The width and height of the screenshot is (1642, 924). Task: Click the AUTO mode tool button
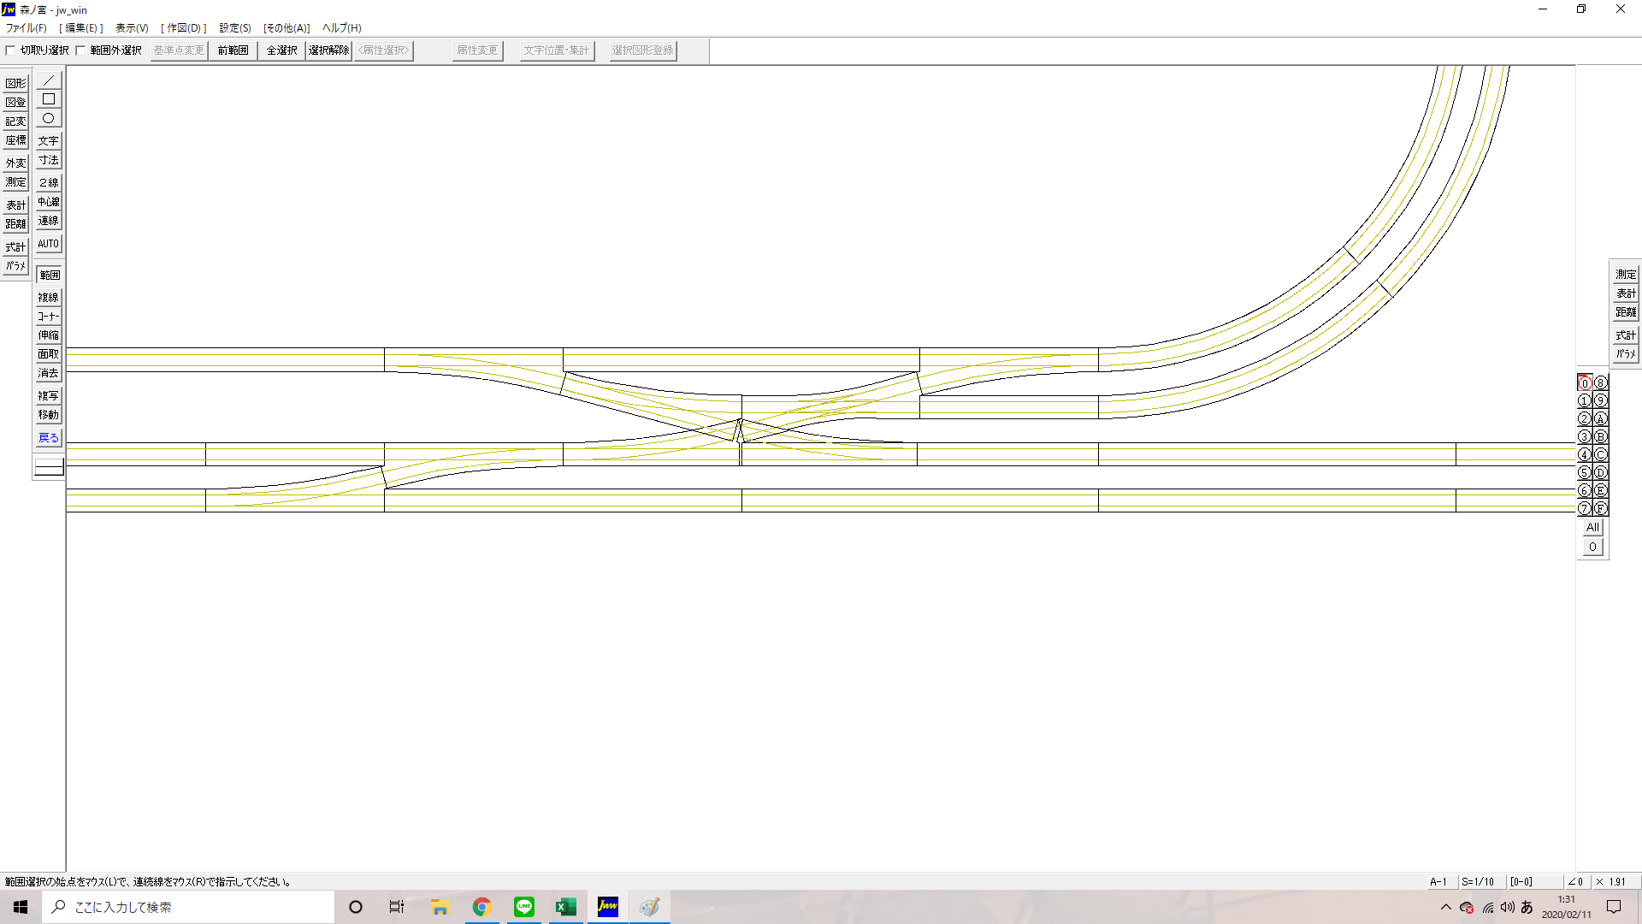pyautogui.click(x=49, y=244)
